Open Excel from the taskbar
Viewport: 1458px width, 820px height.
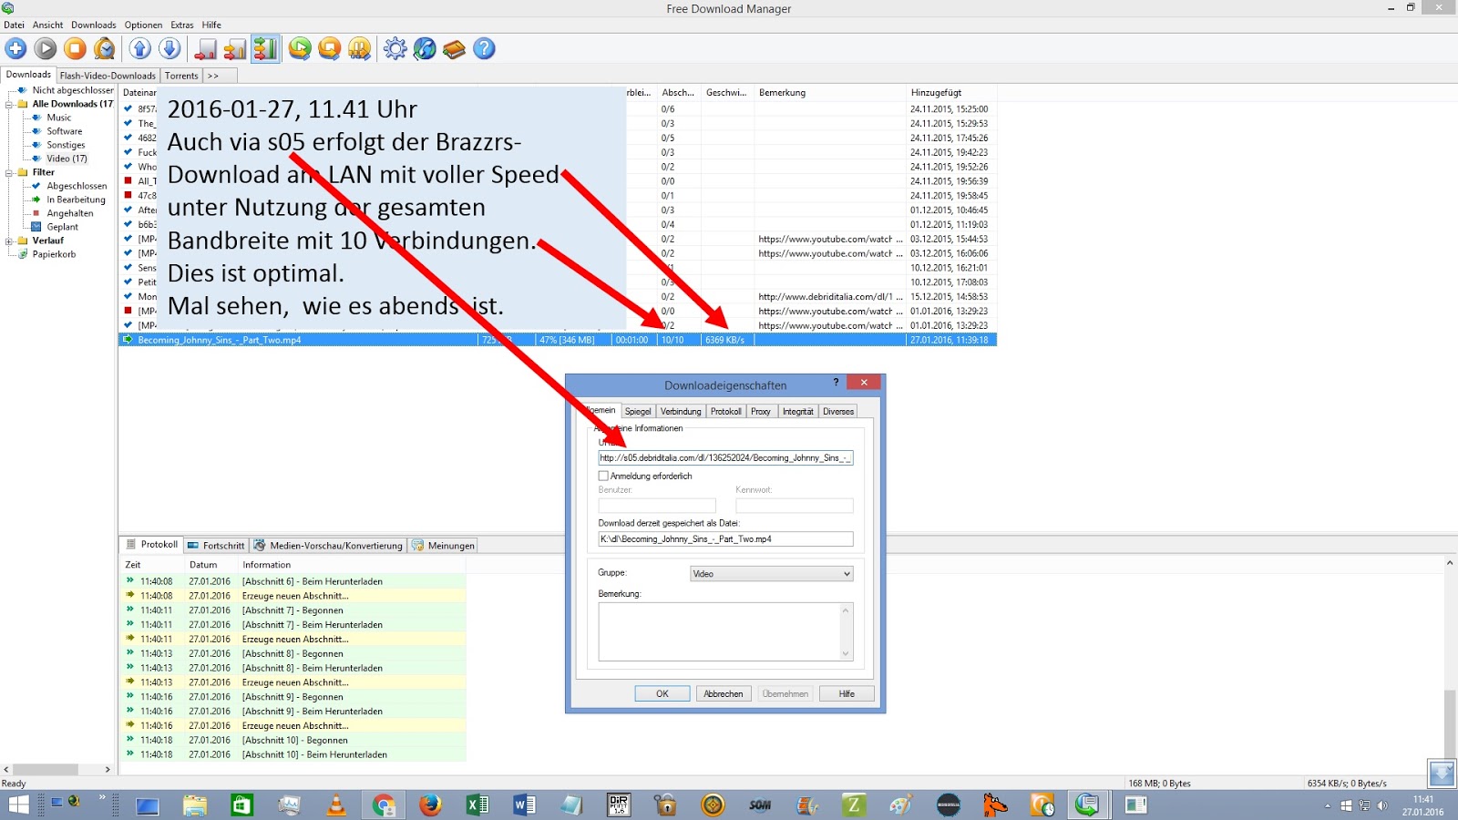477,805
